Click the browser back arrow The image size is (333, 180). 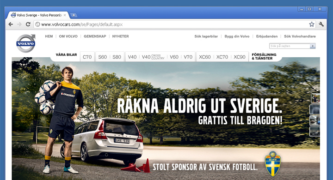coord(11,24)
